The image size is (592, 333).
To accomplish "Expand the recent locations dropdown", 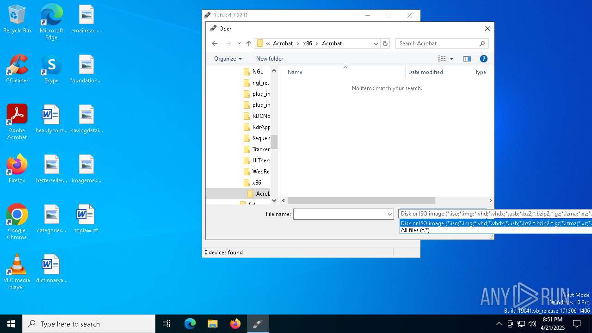I will tap(239, 43).
